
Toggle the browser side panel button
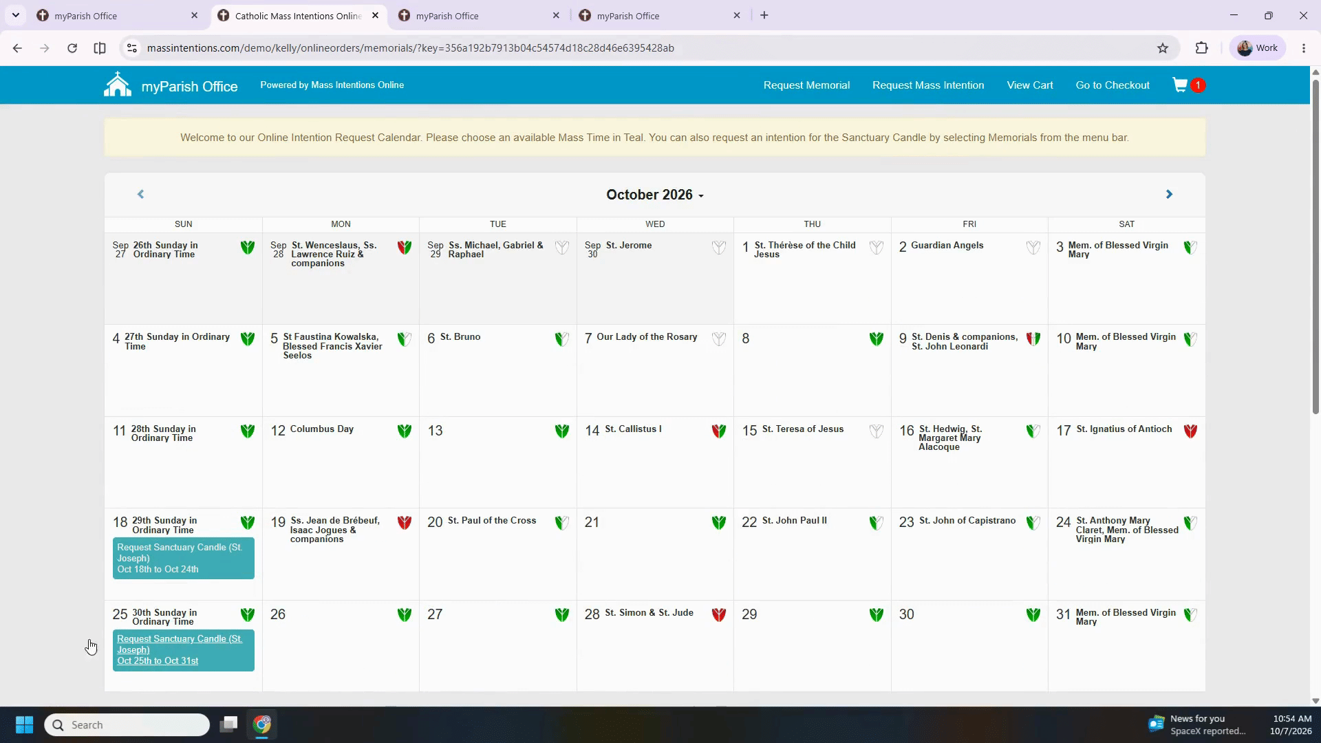click(100, 48)
